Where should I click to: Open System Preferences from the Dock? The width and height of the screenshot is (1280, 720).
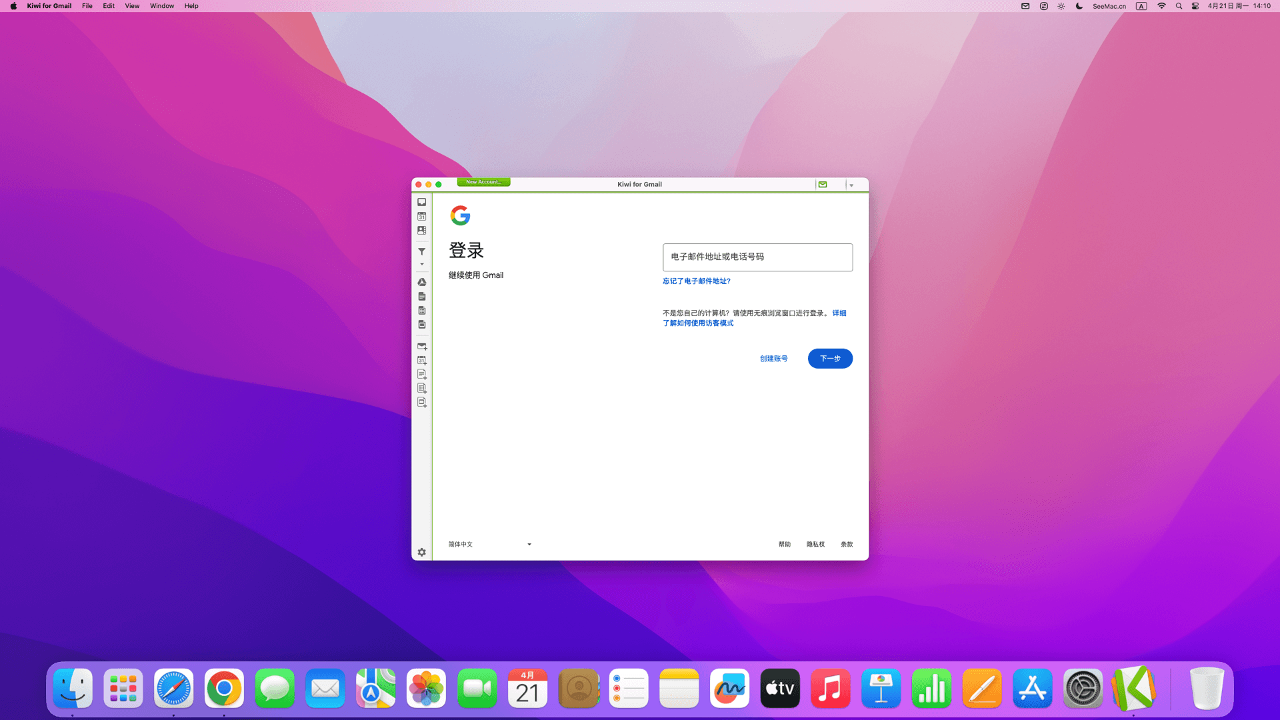1083,688
